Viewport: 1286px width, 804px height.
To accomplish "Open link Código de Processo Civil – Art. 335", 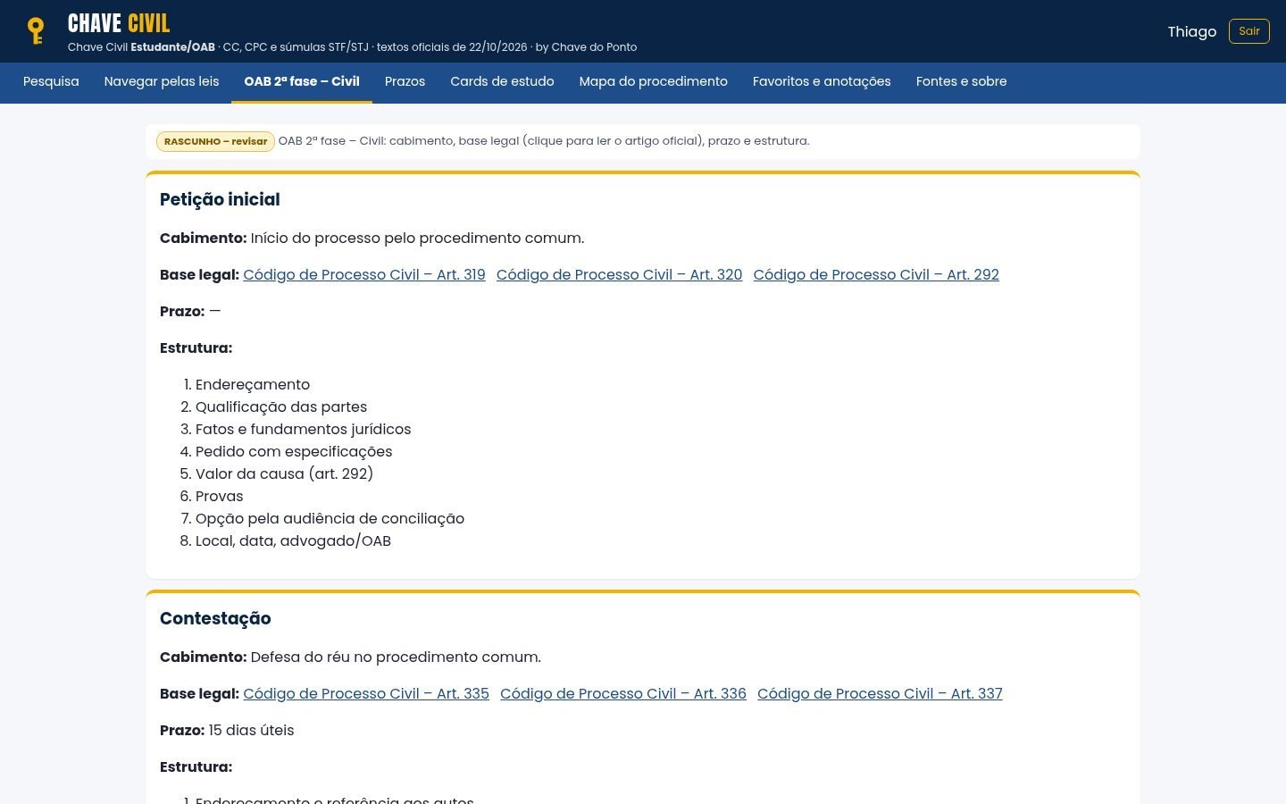I will 366,694.
